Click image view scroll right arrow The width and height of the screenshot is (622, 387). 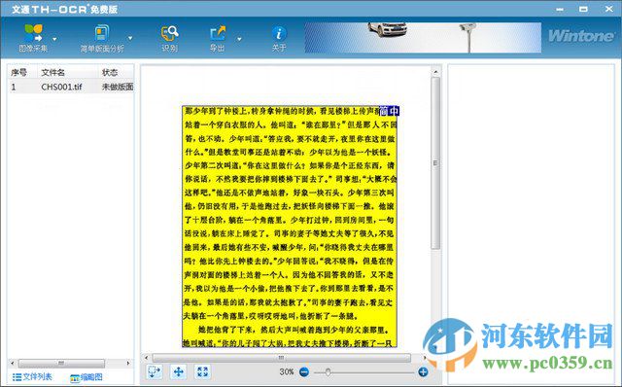[x=425, y=358]
